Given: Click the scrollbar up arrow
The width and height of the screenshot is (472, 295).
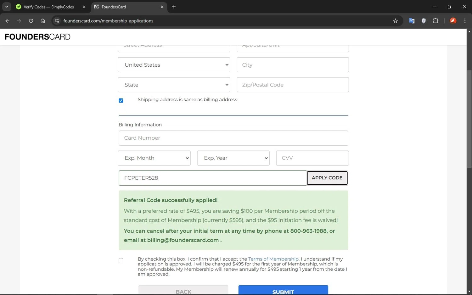Looking at the screenshot, I should point(469,31).
